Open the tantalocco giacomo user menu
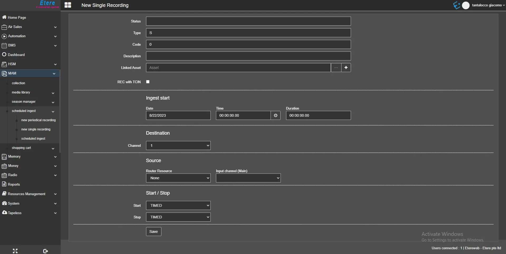 pos(488,5)
